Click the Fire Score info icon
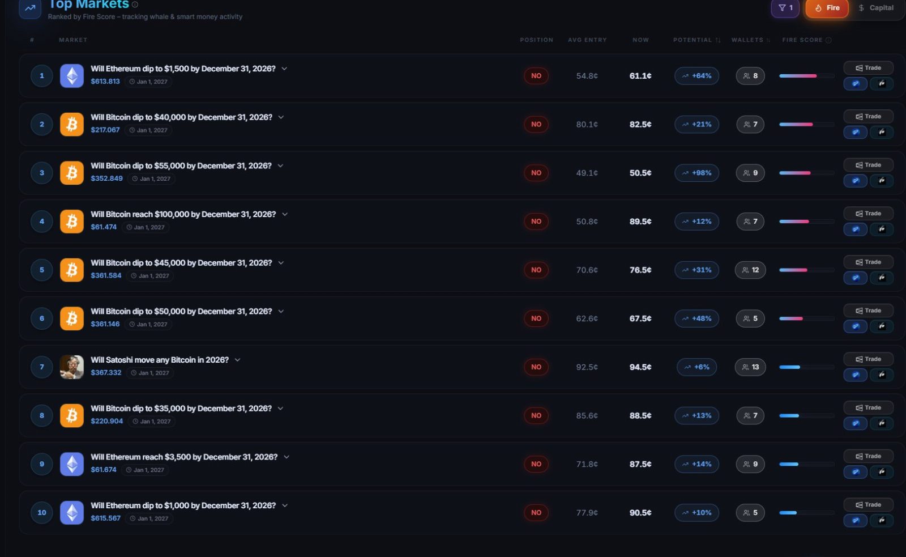The height and width of the screenshot is (557, 906). pos(828,40)
